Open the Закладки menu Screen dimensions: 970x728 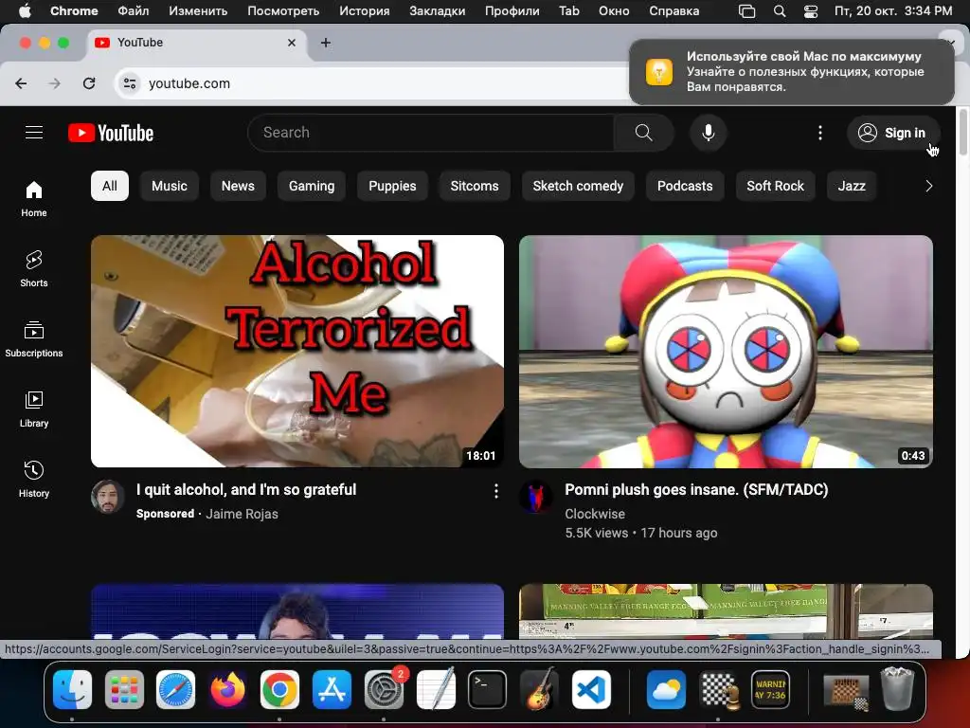coord(438,10)
